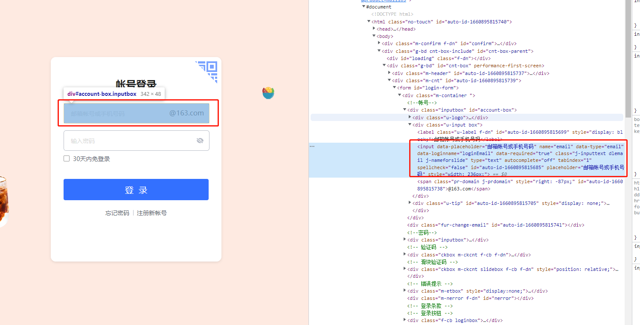640x325 pixels.
Task: Focus the 输入密码 password field
Action: click(x=137, y=141)
